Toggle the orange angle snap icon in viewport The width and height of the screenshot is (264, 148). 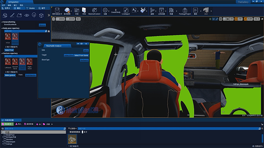236,19
